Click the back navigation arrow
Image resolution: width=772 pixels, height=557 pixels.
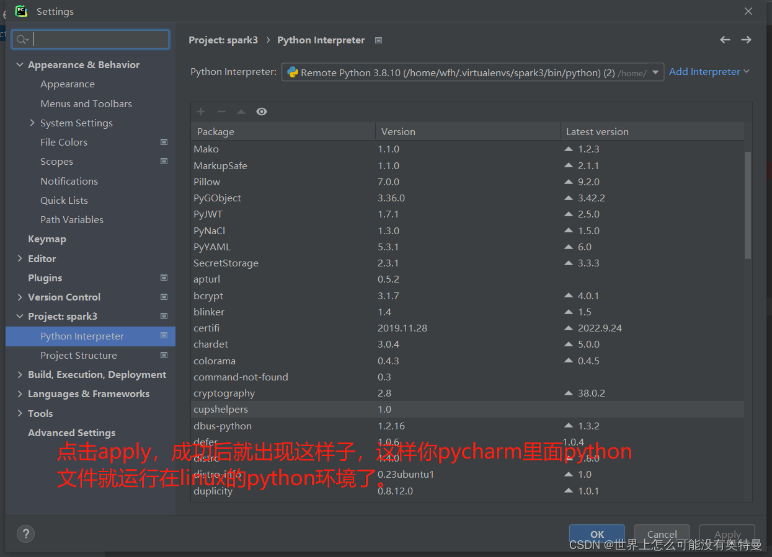pos(725,40)
